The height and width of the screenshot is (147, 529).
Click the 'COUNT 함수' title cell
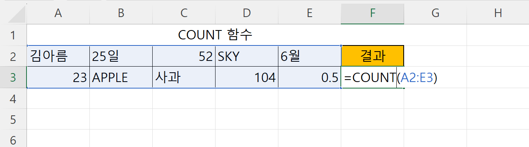coord(216,35)
